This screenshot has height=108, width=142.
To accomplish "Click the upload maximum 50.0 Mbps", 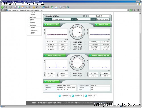I will (94, 47).
